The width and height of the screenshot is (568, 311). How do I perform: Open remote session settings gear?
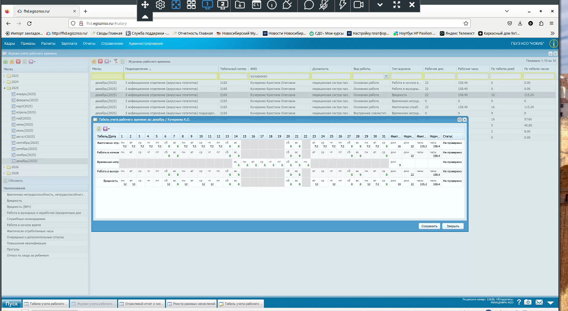[161, 5]
